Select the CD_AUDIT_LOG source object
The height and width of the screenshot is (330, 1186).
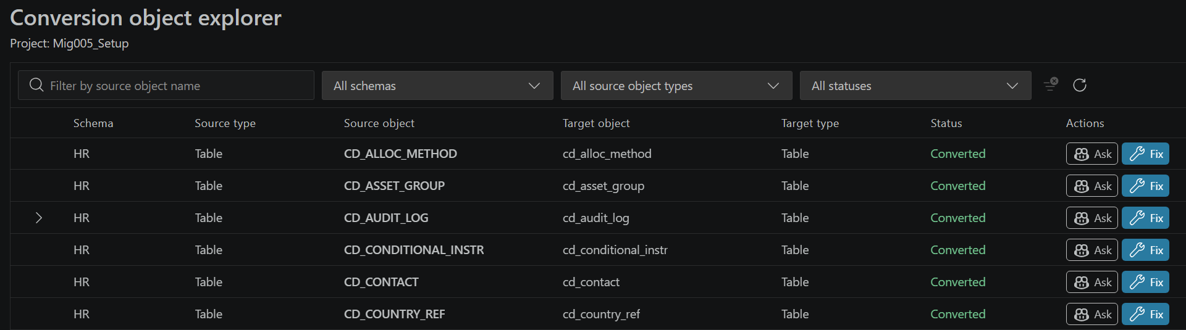(386, 218)
